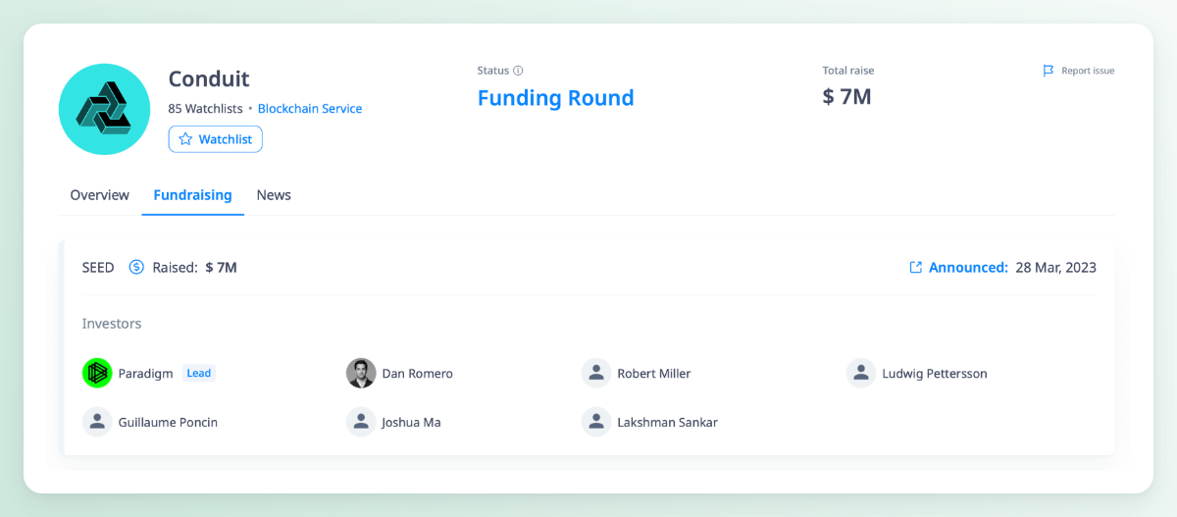1177x517 pixels.
Task: Click Lakshman Sankar's avatar icon
Action: tap(596, 422)
